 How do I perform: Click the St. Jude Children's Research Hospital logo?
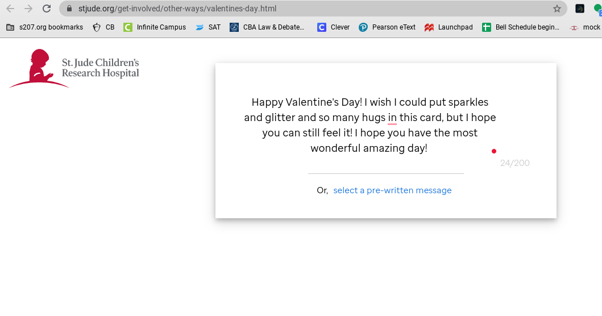click(x=74, y=68)
